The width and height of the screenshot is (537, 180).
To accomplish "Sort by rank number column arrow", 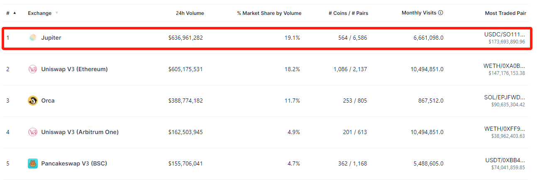I will 15,13.
